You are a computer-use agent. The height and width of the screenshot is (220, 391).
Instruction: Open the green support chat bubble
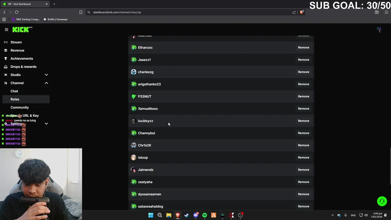pyautogui.click(x=382, y=201)
